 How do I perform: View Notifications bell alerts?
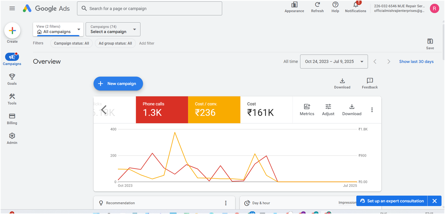(x=356, y=7)
